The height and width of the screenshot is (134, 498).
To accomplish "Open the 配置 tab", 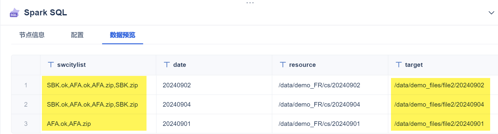I will [77, 35].
